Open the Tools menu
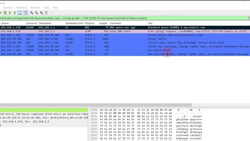 pos(46,8)
